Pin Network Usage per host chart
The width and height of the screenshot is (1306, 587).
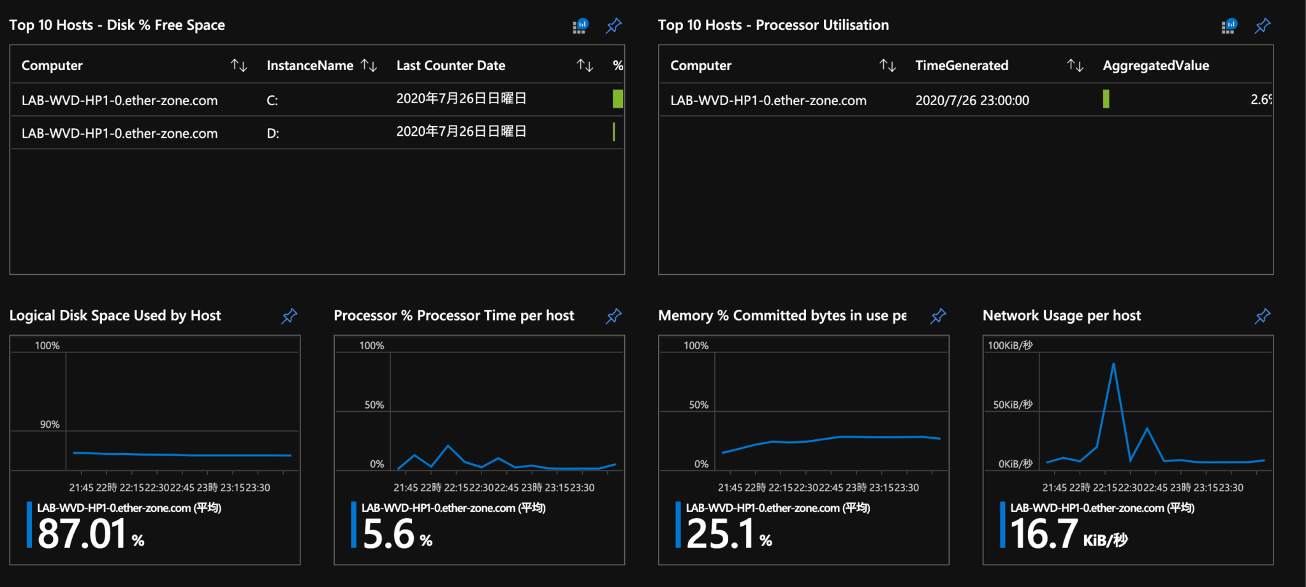[1262, 316]
